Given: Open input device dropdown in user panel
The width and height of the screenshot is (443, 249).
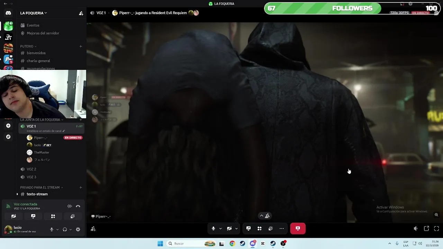Looking at the screenshot, I should [x=57, y=229].
